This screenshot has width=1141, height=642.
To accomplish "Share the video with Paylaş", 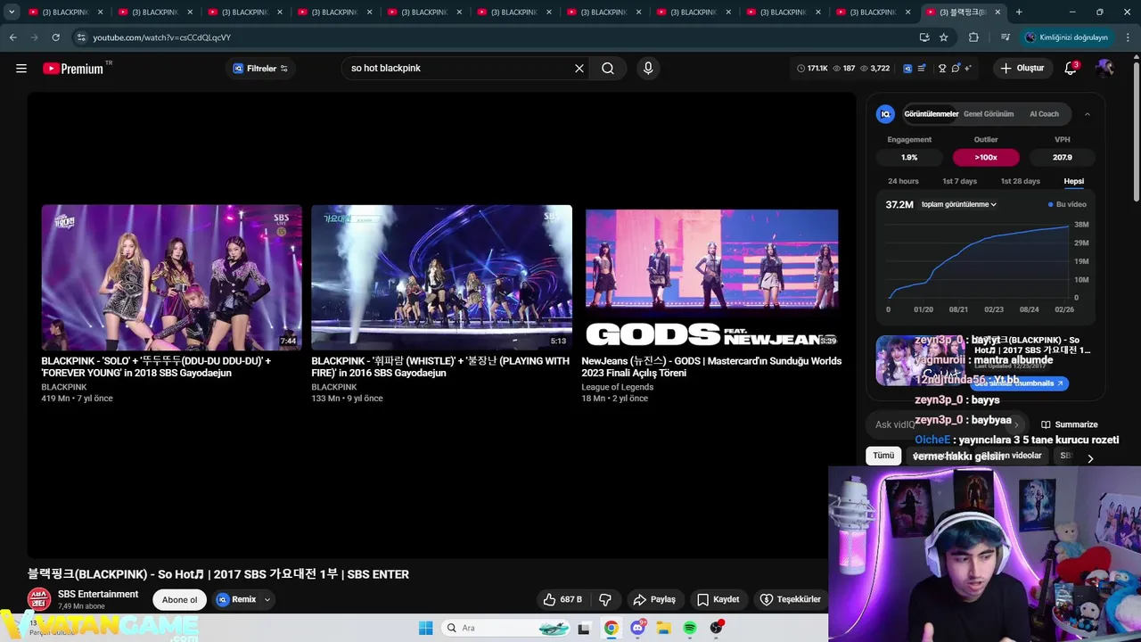I will click(x=653, y=599).
